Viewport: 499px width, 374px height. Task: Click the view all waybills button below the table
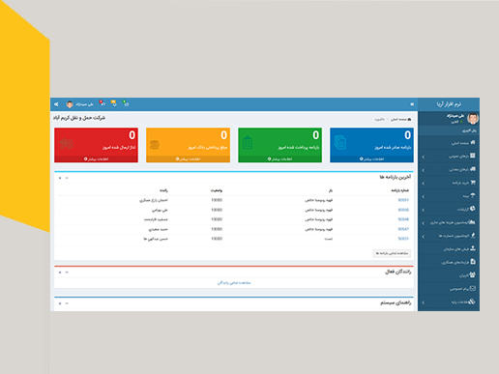392,253
